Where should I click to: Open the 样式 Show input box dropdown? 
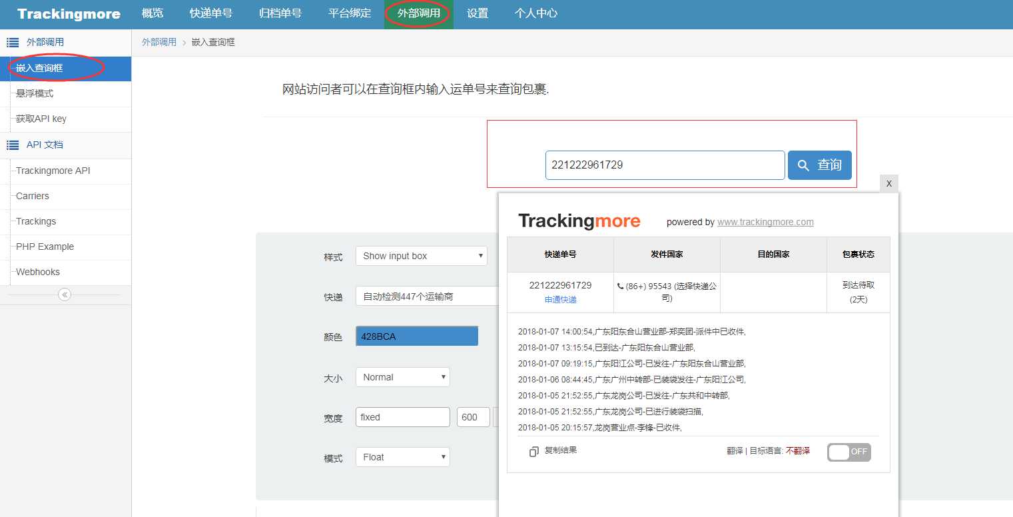coord(422,256)
